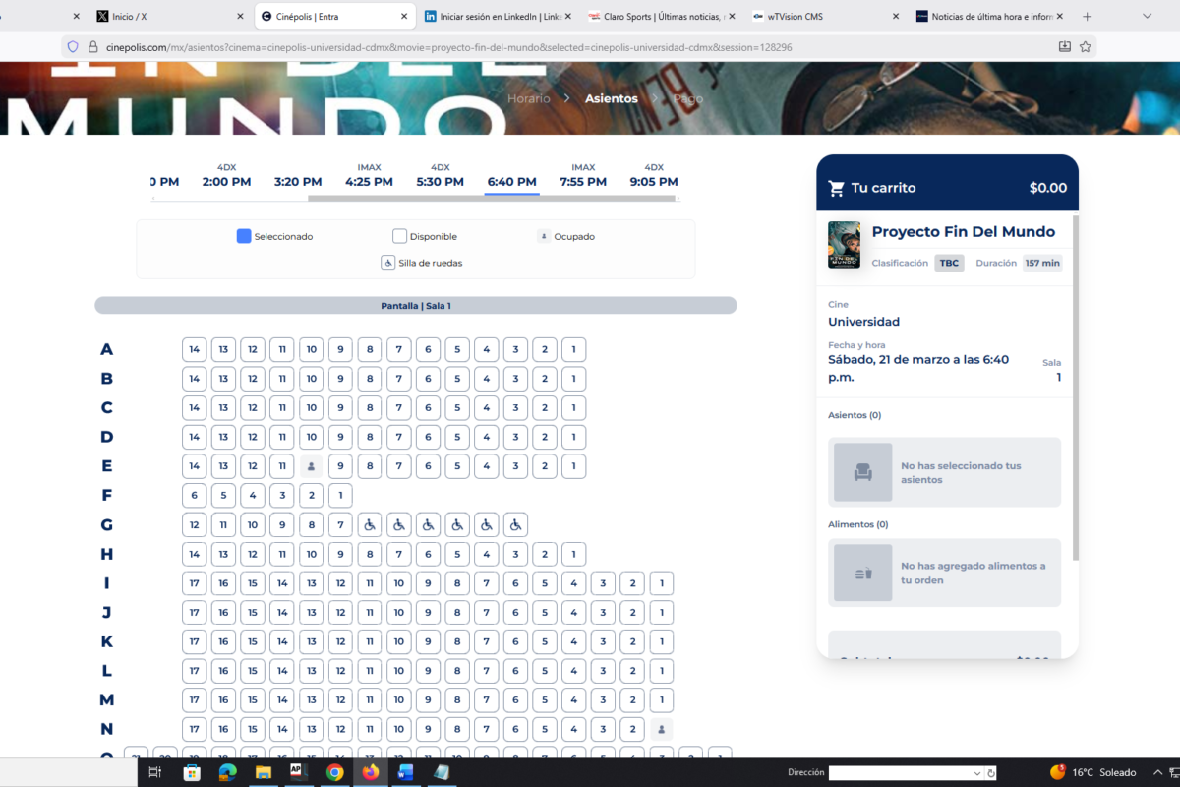Open Firefox from the Windows taskbar

coord(370,772)
